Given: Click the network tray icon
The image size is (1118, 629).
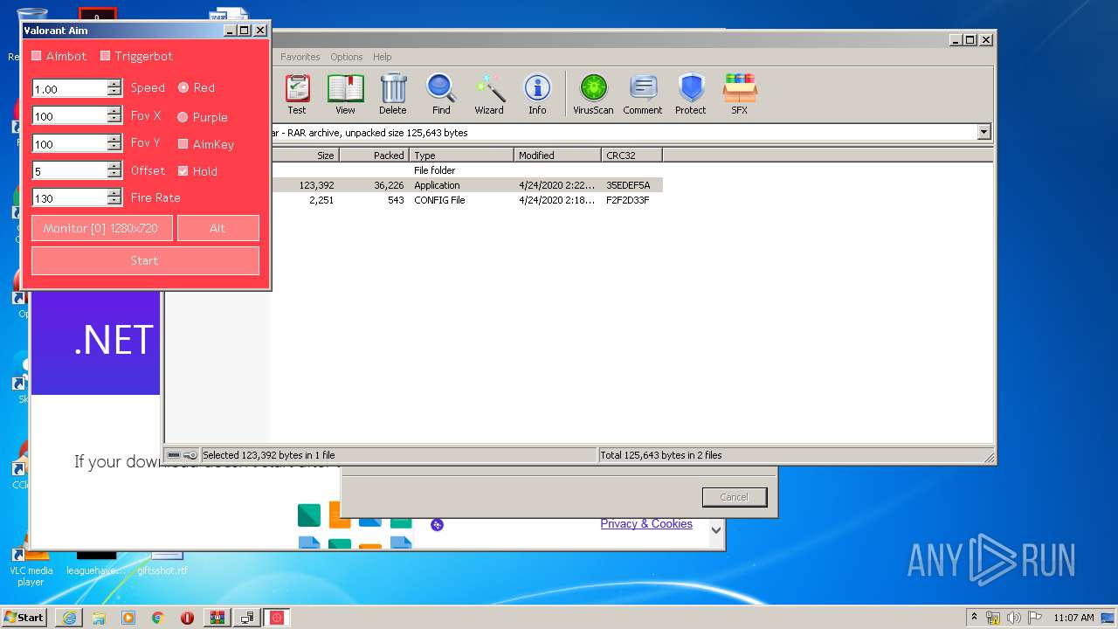Looking at the screenshot, I should click(993, 618).
